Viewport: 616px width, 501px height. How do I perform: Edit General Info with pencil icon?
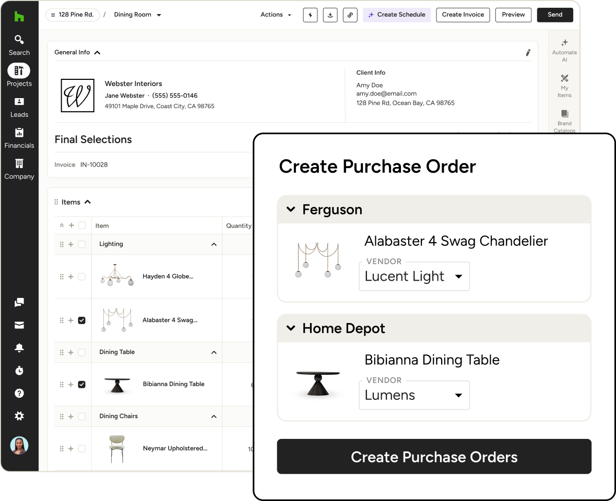coord(528,53)
